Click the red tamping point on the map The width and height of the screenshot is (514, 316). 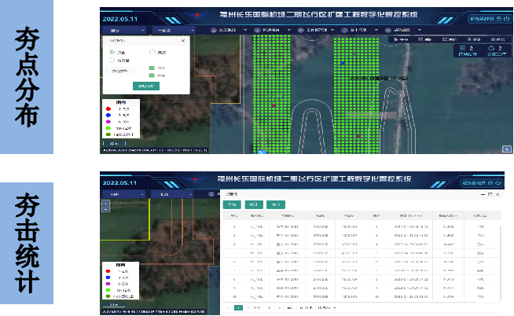click(274, 105)
